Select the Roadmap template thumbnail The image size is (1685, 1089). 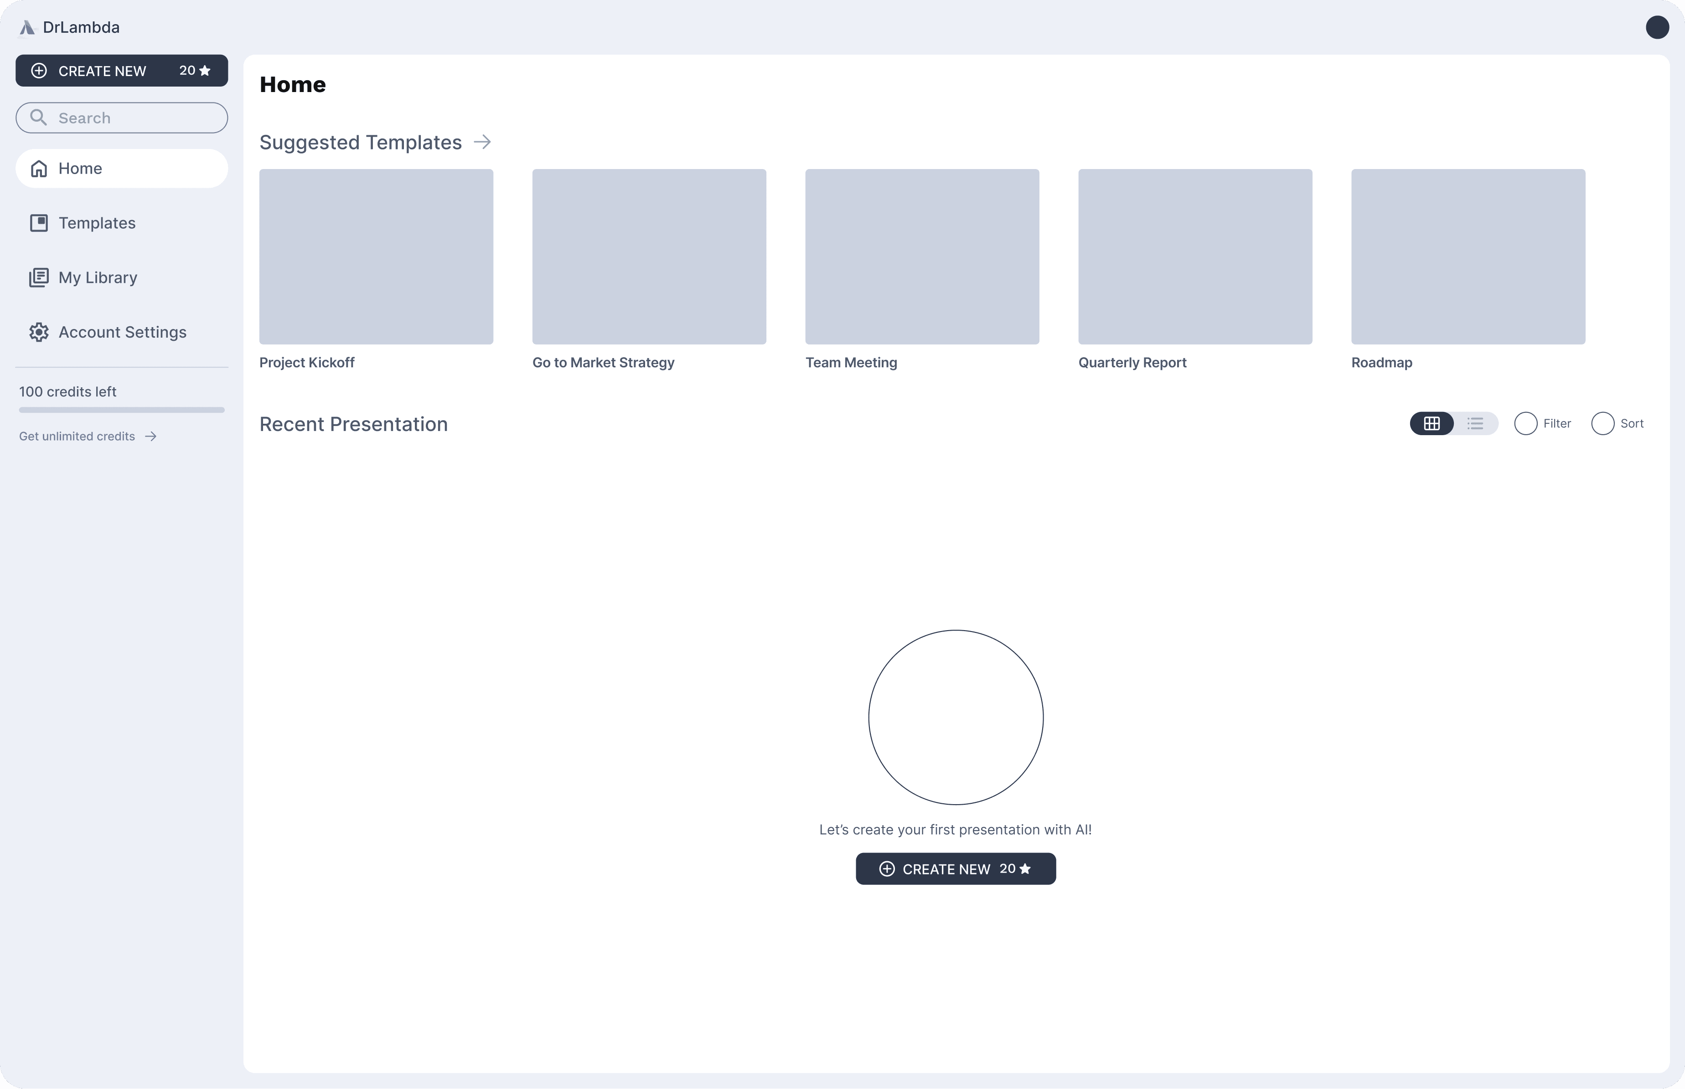(x=1468, y=257)
